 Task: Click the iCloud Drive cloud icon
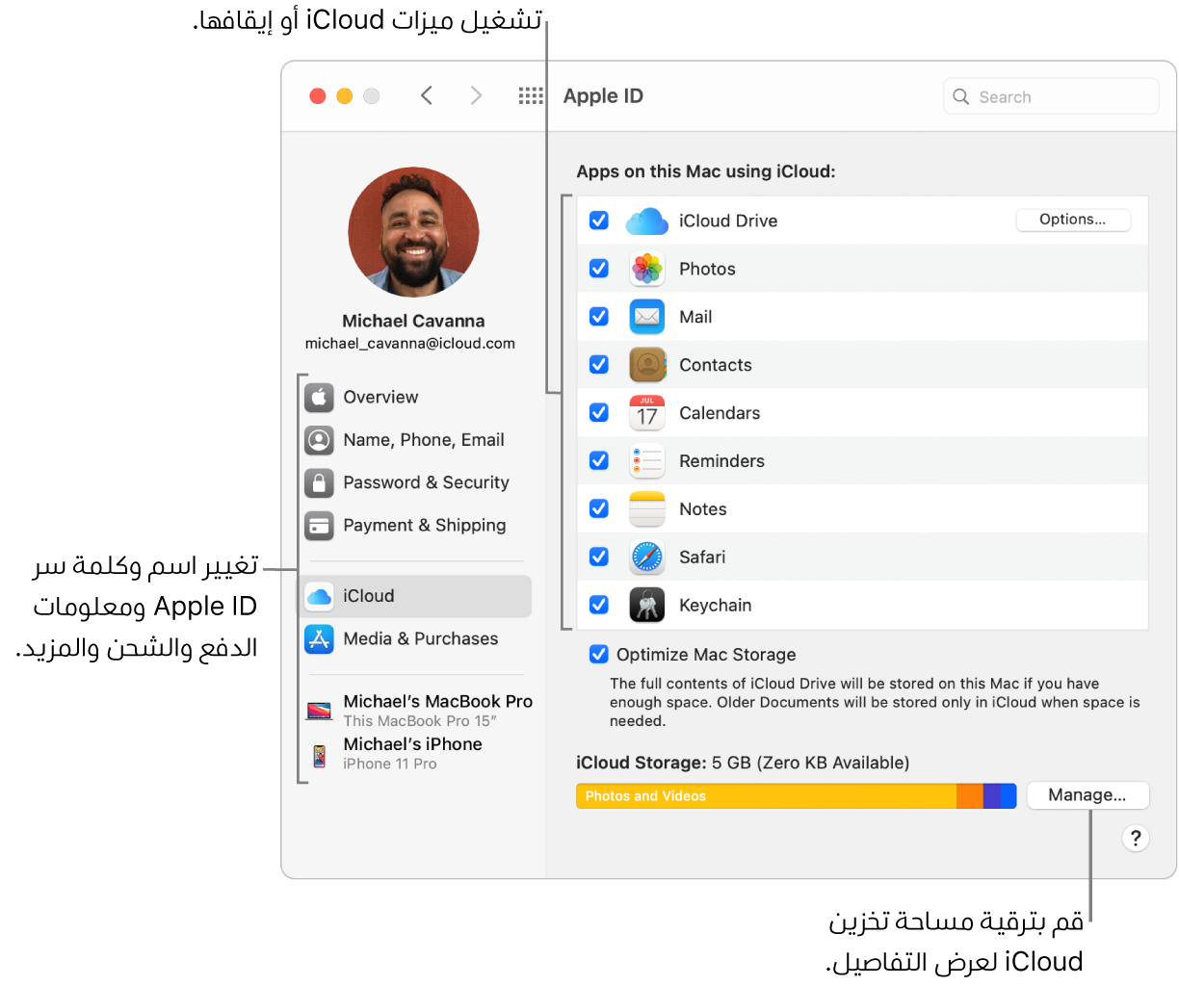pyautogui.click(x=646, y=221)
